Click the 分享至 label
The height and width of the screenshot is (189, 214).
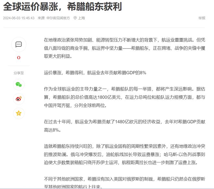(19, 73)
